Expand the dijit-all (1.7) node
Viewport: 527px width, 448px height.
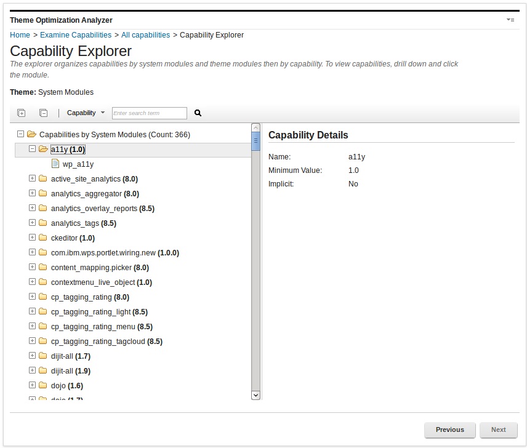[32, 356]
